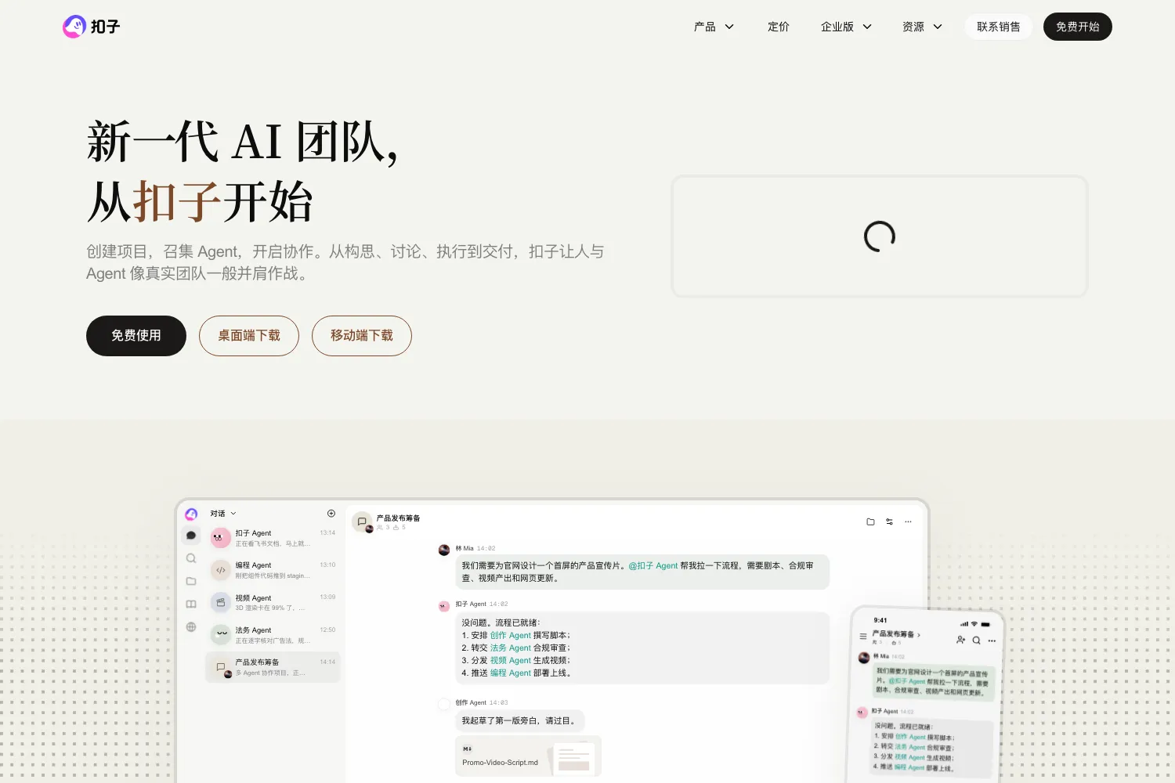Expand the 资源 dropdown menu
Viewport: 1175px width, 783px height.
tap(922, 27)
